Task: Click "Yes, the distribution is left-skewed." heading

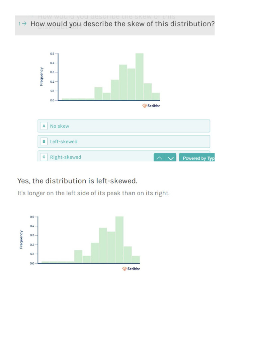Action: pos(77,181)
